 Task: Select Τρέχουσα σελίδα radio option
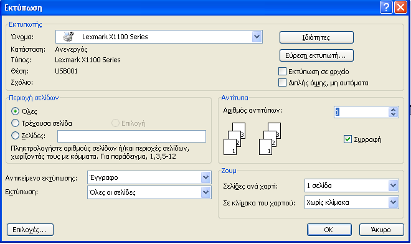[15, 123]
